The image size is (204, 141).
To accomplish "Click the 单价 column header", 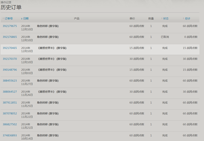I will 132,18.
